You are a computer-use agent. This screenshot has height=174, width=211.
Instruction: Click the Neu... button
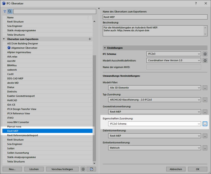pos(12,169)
